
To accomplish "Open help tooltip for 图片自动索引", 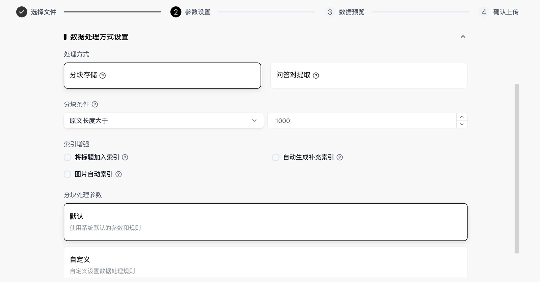I will coord(118,174).
